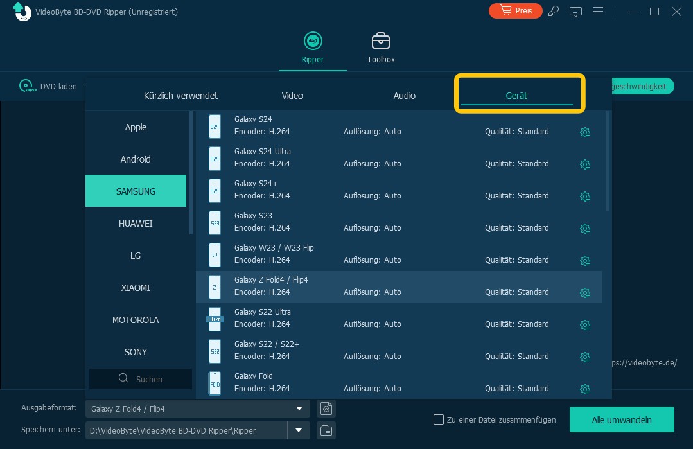
Task: Click 'Alle umwandeln' button
Action: [x=622, y=420]
